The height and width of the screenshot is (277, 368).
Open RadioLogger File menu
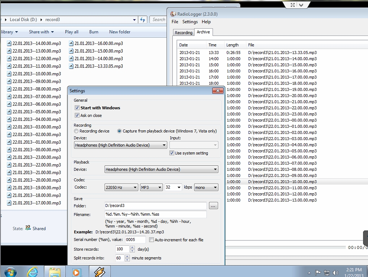pyautogui.click(x=175, y=22)
